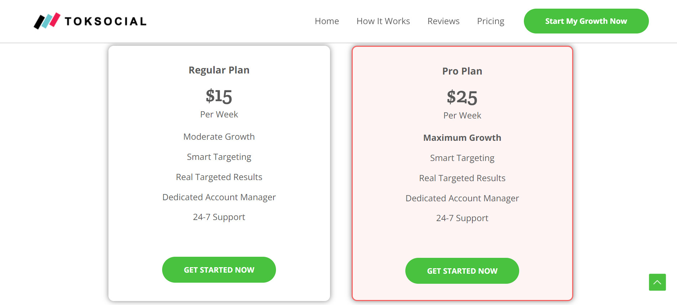The image size is (677, 305).
Task: Click the Maximum Growth feature text
Action: click(462, 138)
